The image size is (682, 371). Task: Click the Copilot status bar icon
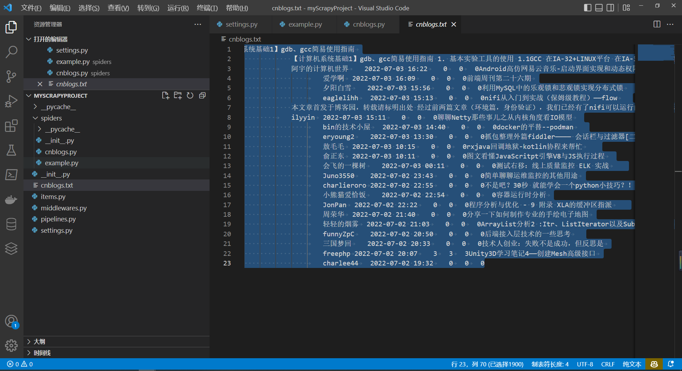pyautogui.click(x=654, y=364)
